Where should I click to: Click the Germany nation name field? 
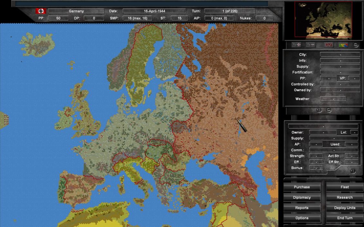point(76,11)
